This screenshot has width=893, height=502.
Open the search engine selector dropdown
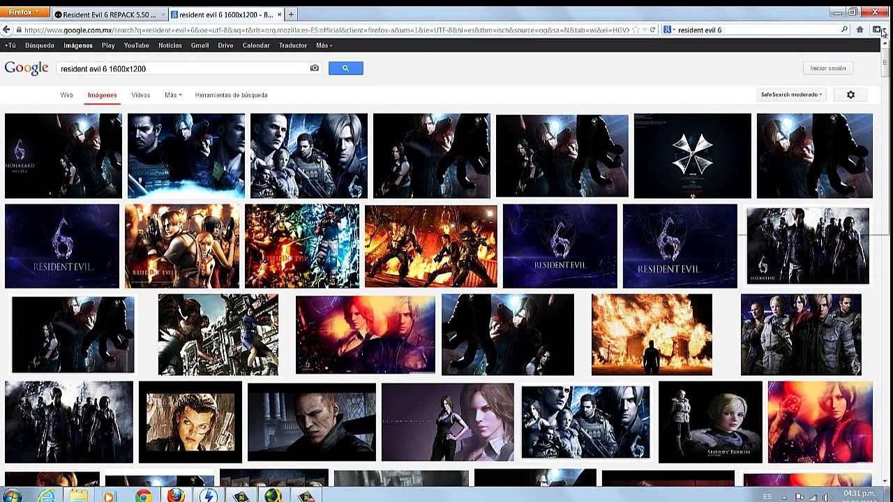coord(669,30)
